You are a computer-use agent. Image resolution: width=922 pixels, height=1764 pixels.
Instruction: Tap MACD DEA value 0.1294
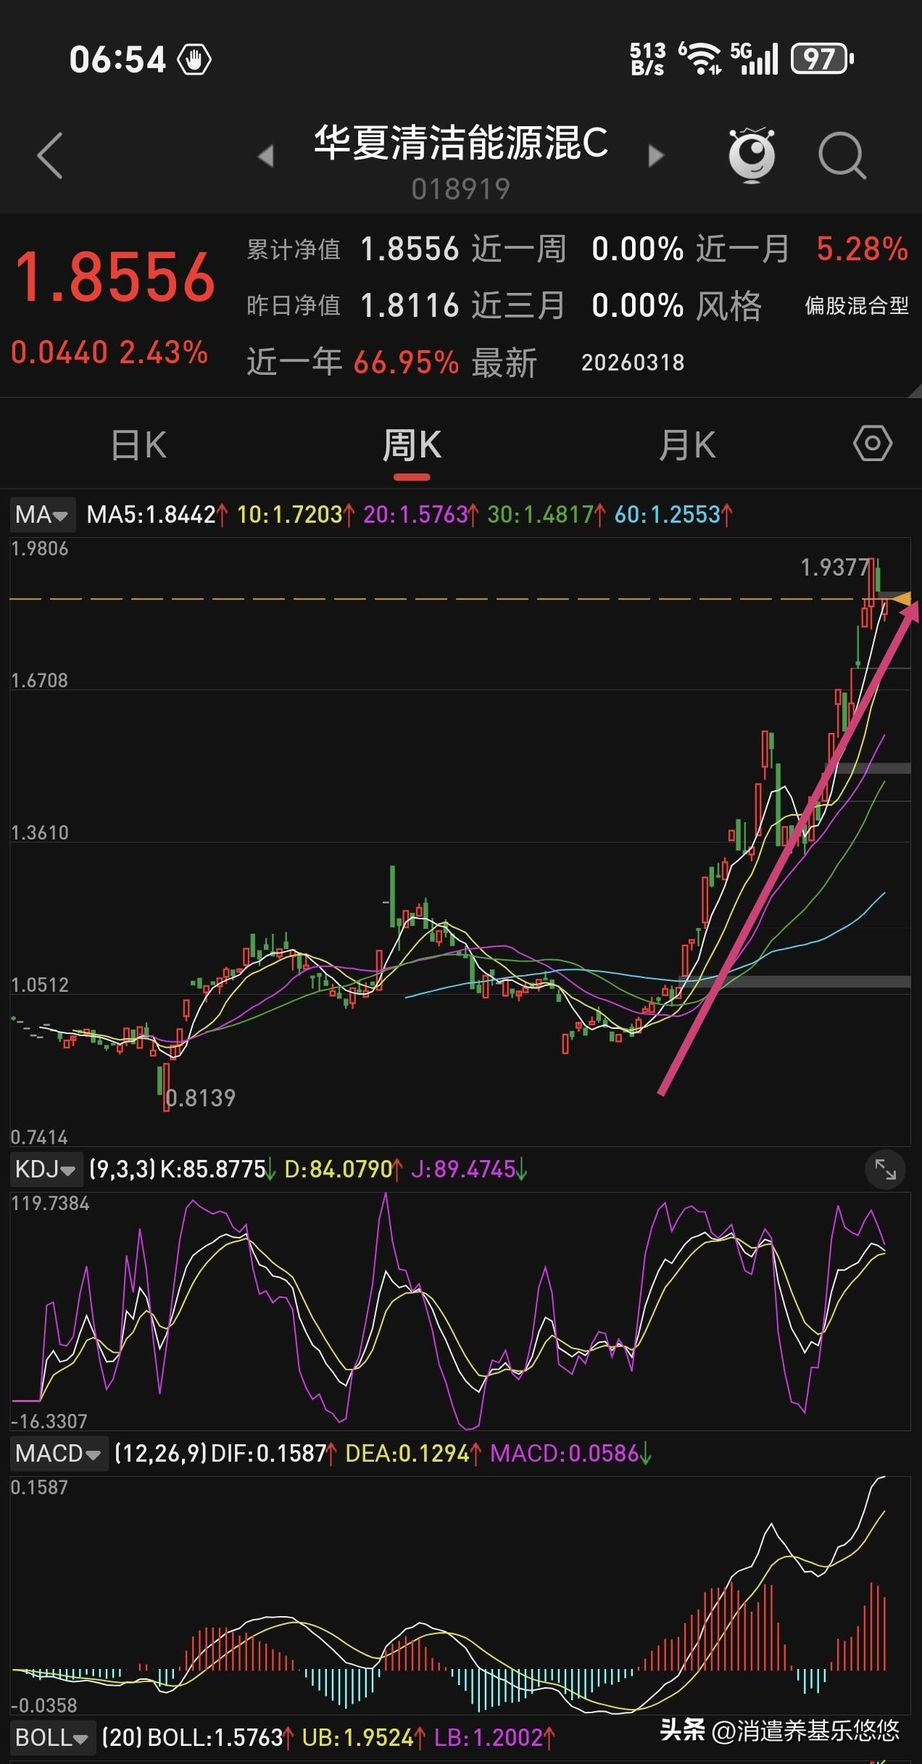click(x=413, y=1454)
